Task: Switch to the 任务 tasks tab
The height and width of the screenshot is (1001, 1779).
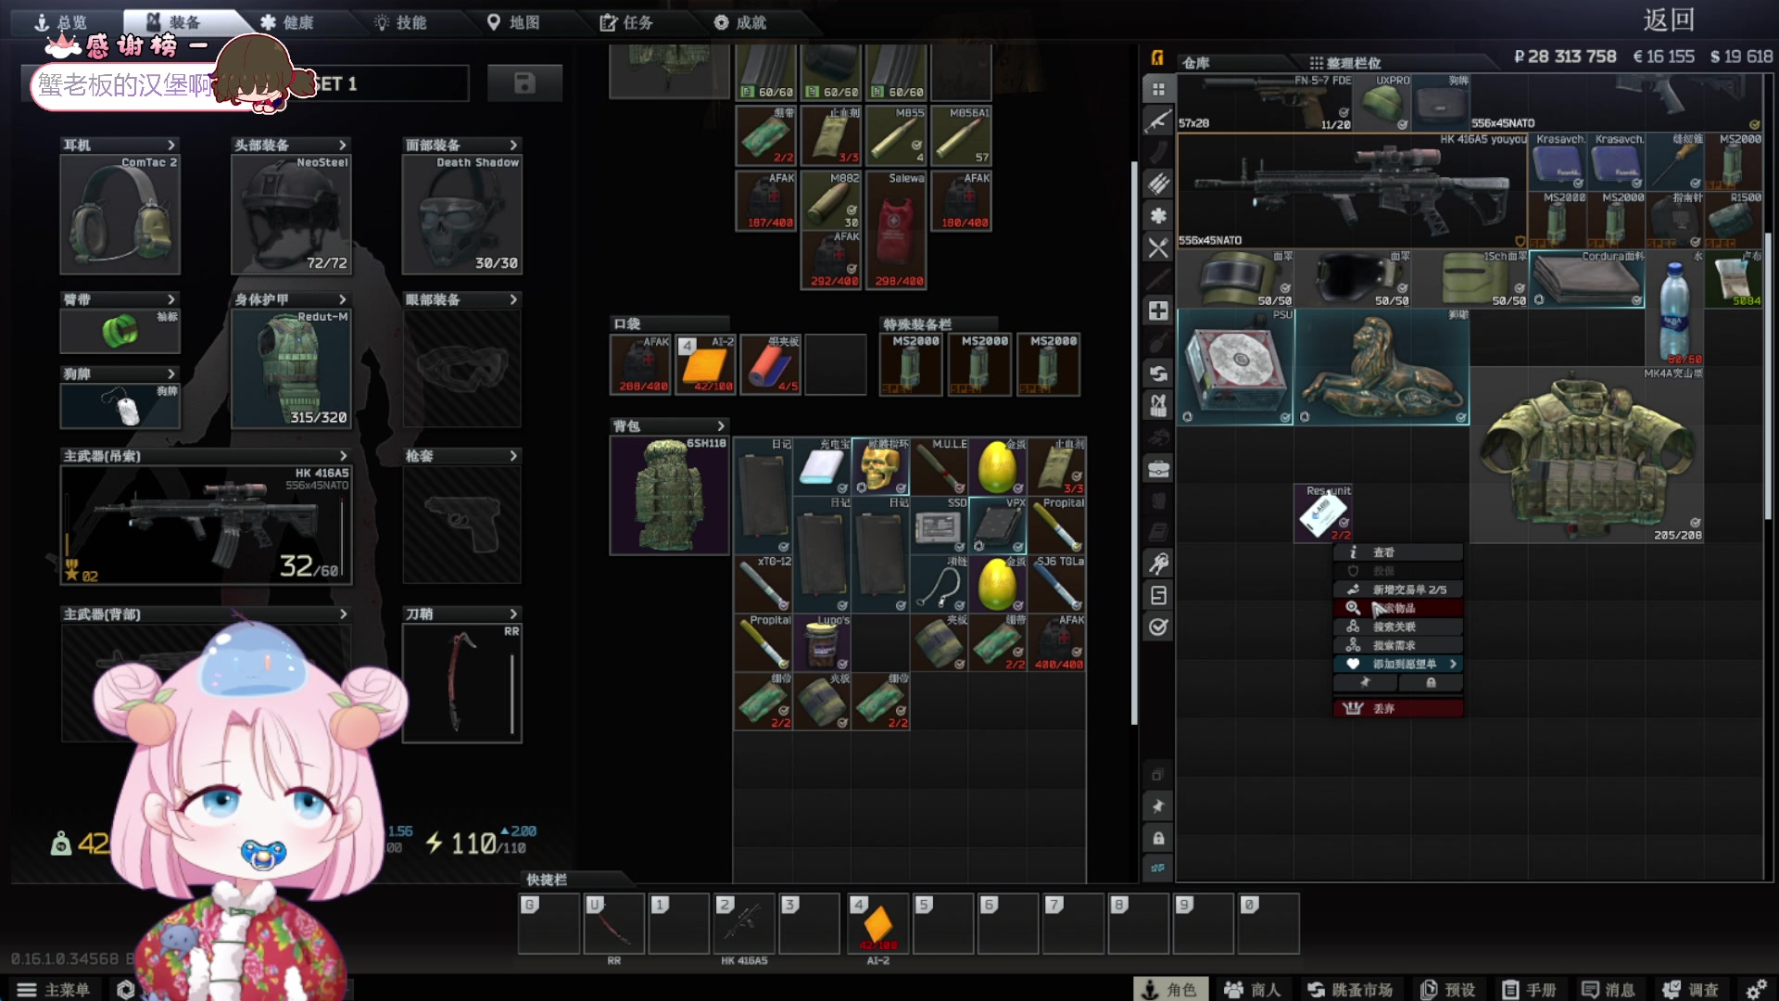Action: pyautogui.click(x=626, y=22)
